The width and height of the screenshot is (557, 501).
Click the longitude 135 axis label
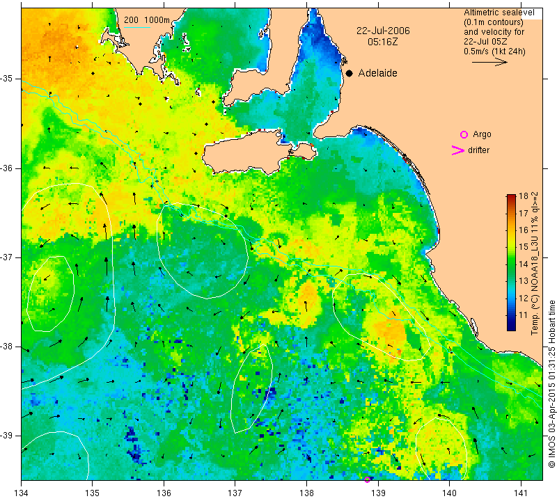pos(93,493)
